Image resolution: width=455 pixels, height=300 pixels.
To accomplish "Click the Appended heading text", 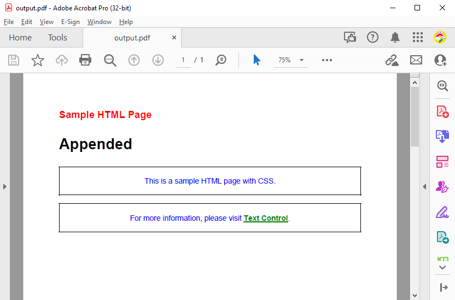I will click(96, 144).
